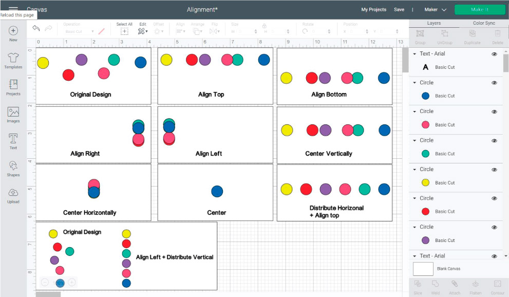
Task: Hide the purple Circle layer
Action: click(494, 227)
